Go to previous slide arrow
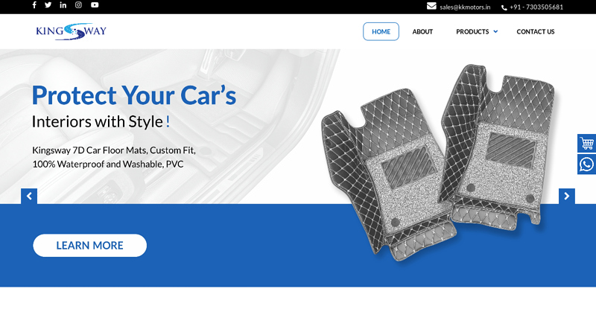The image size is (596, 335). [x=29, y=197]
